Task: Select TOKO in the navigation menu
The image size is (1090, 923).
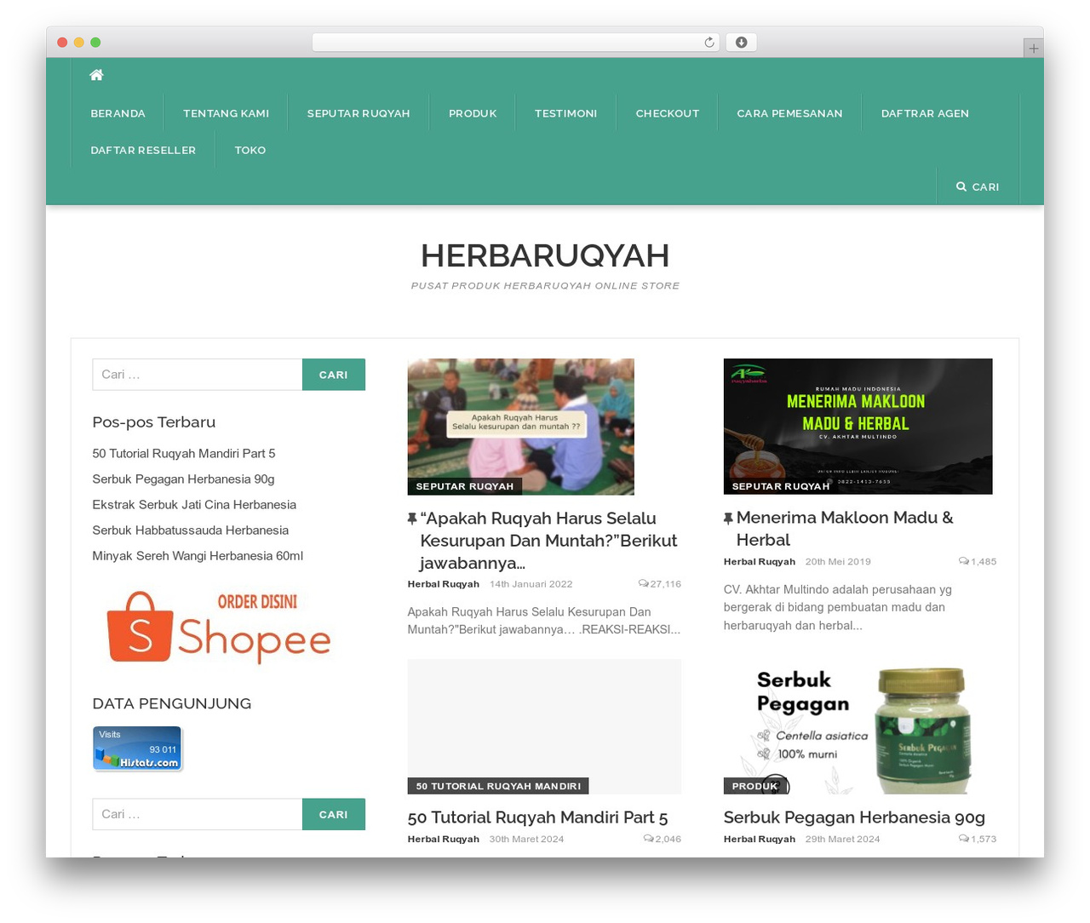Action: [x=250, y=150]
